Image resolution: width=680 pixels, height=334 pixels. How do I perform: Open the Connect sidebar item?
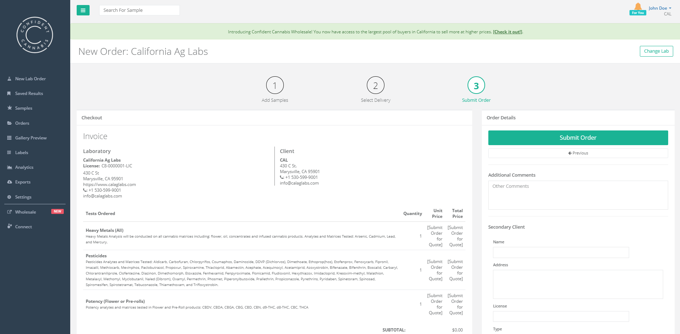(x=24, y=227)
